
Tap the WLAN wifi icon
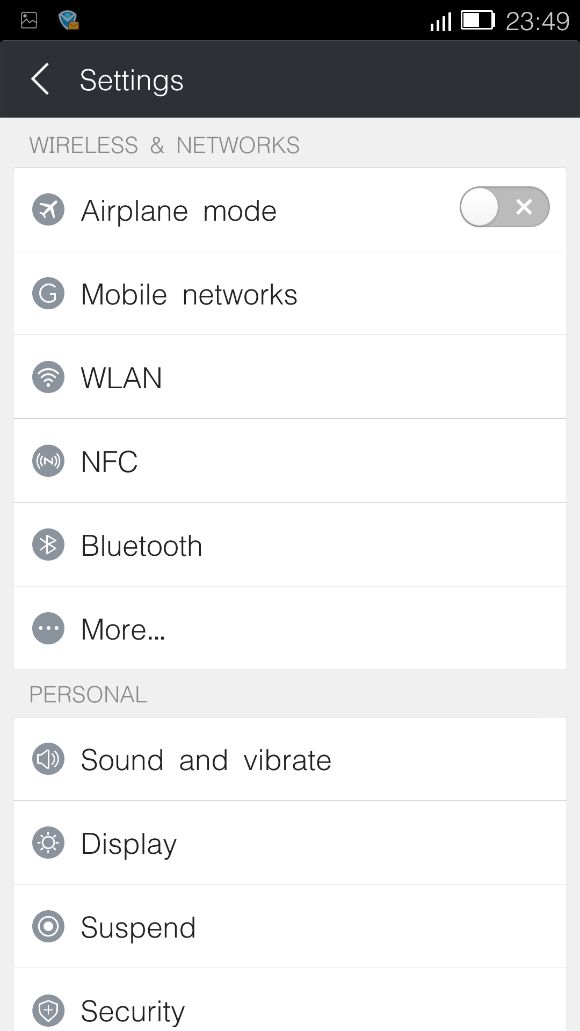pyautogui.click(x=48, y=377)
